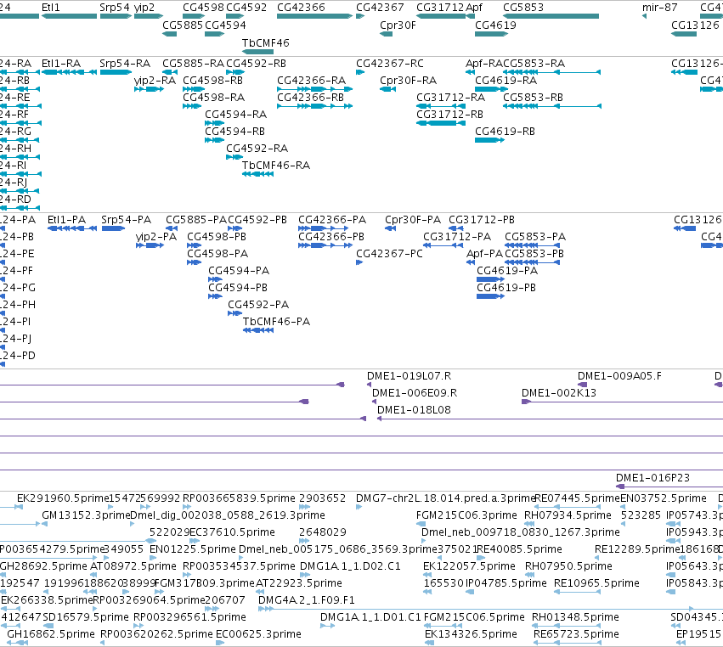Viewport: 723px width, 647px height.
Task: Click the CG31712-RA transcript label
Action: [x=450, y=98]
